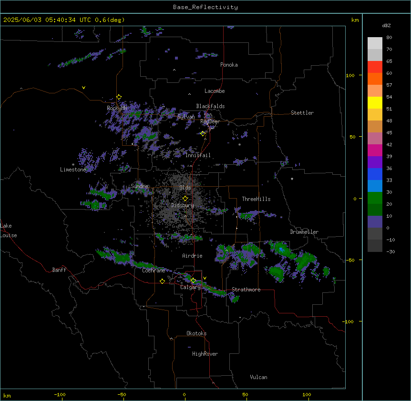Pick the purple-blue swatch between 10 and 0
The height and width of the screenshot is (401, 411).
[375, 222]
